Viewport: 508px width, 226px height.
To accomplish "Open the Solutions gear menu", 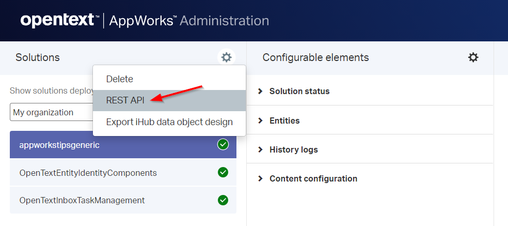I will click(226, 57).
